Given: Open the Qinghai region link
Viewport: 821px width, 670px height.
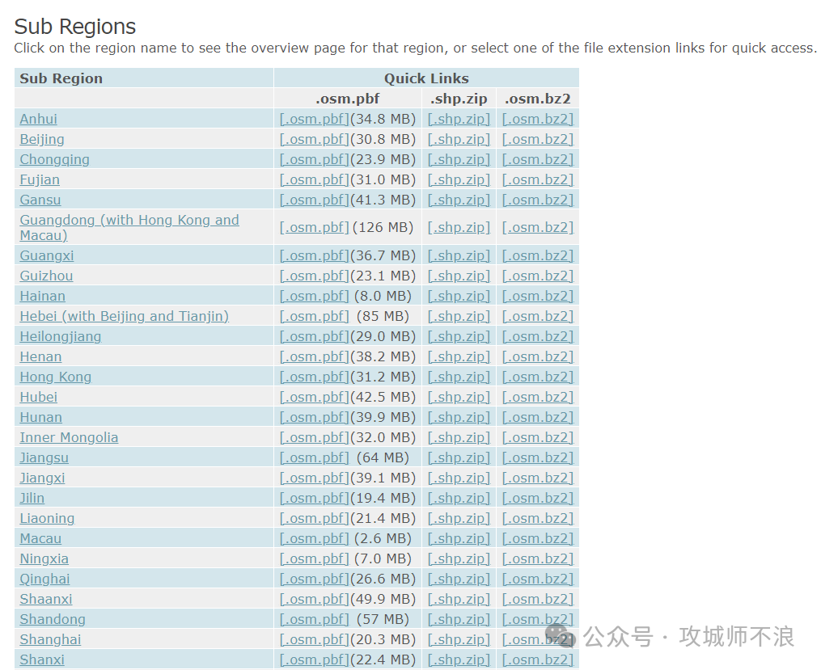Looking at the screenshot, I should (x=44, y=579).
